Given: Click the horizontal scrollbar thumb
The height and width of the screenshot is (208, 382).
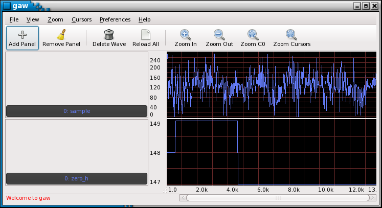Looking at the screenshot, I should pos(277,198).
